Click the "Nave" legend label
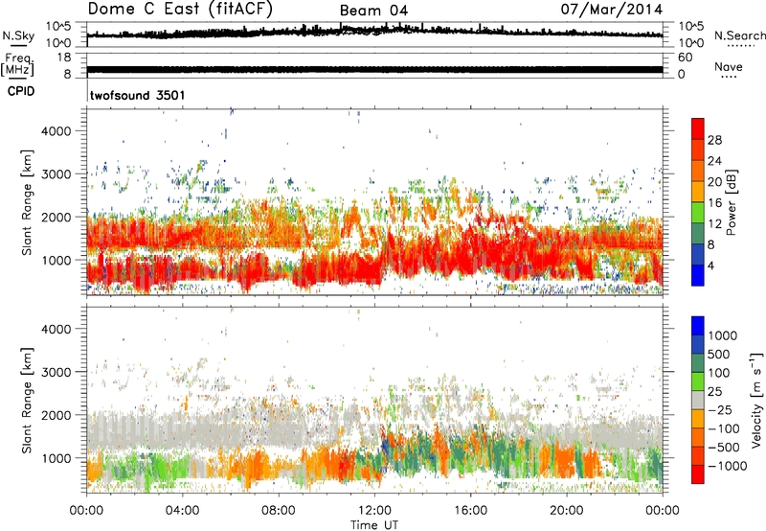Screen dimensions: 766x531 [x=729, y=66]
